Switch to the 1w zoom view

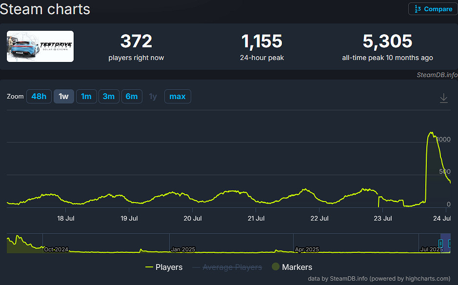[63, 96]
